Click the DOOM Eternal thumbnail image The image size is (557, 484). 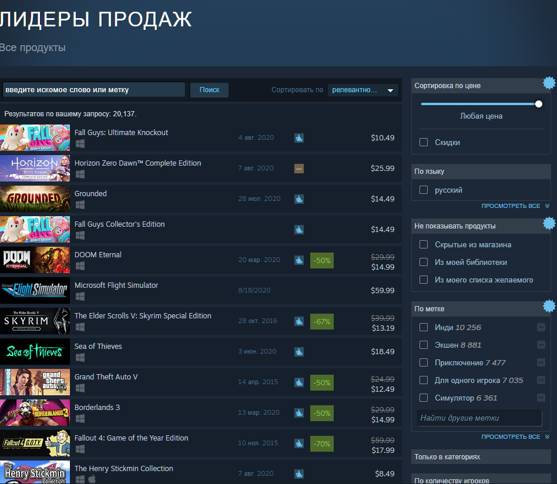click(35, 260)
